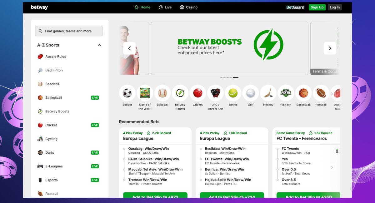Viewport: 375px width, 203px height.
Task: Click the 'Recommended Bets' heading
Action: 139,122
